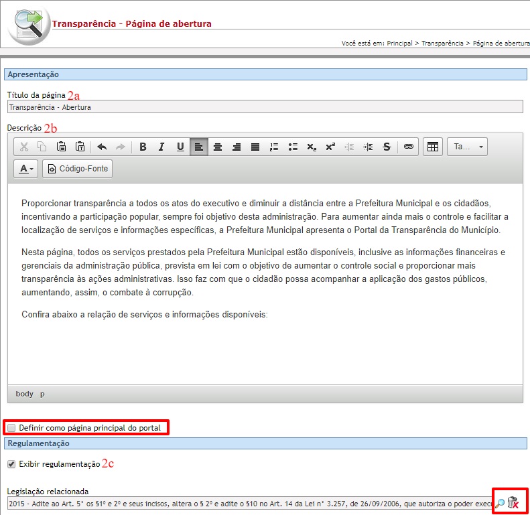Viewport: 530px width, 515px height.
Task: Increase the paragraph indent
Action: pos(368,147)
